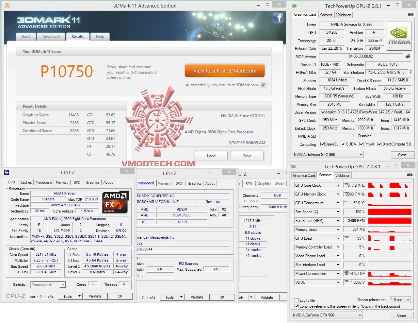This screenshot has width=418, height=323.
Task: Click the orange 3DMark title bar icon
Action: pos(7,6)
